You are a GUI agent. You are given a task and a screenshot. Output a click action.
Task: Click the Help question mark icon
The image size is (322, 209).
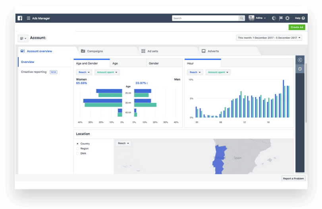point(303,18)
